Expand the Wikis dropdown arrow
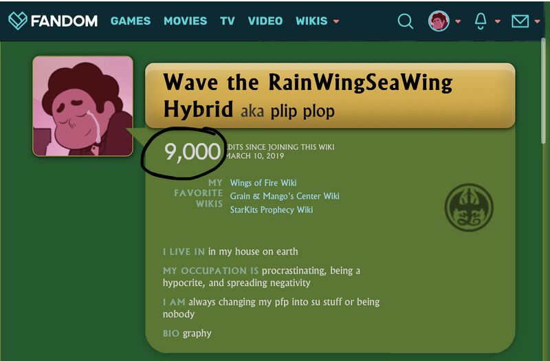Viewport: 550px width, 361px height. pyautogui.click(x=336, y=21)
